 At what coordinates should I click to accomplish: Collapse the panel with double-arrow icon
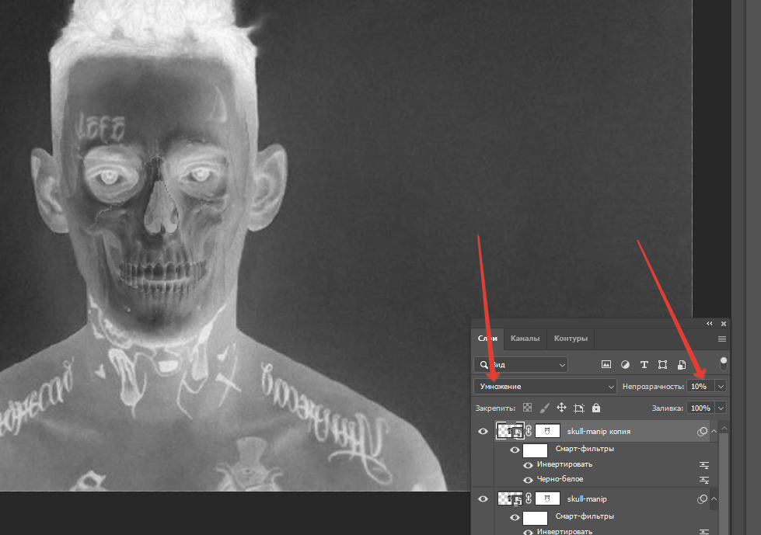click(x=710, y=323)
